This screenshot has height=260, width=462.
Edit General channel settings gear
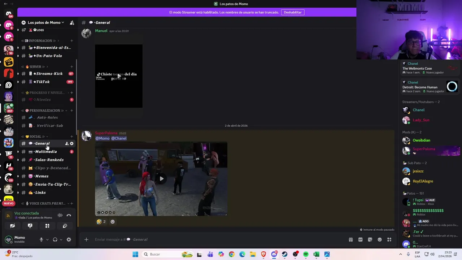pos(71,143)
